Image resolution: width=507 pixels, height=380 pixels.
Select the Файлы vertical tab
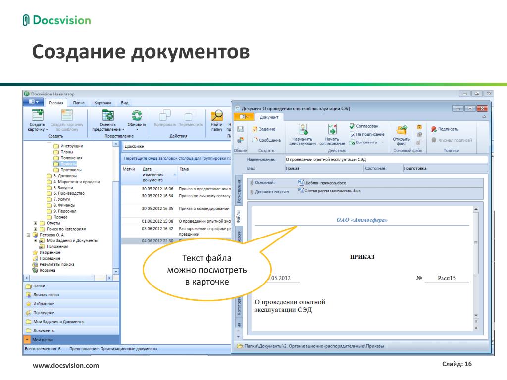239,217
